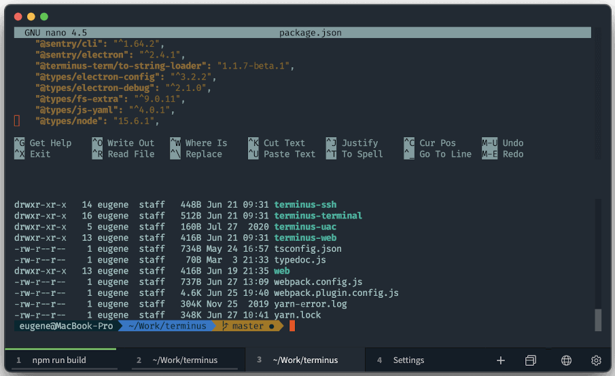Click the git branch icon in prompt
Screen dimensions: 615x376
(x=225, y=326)
